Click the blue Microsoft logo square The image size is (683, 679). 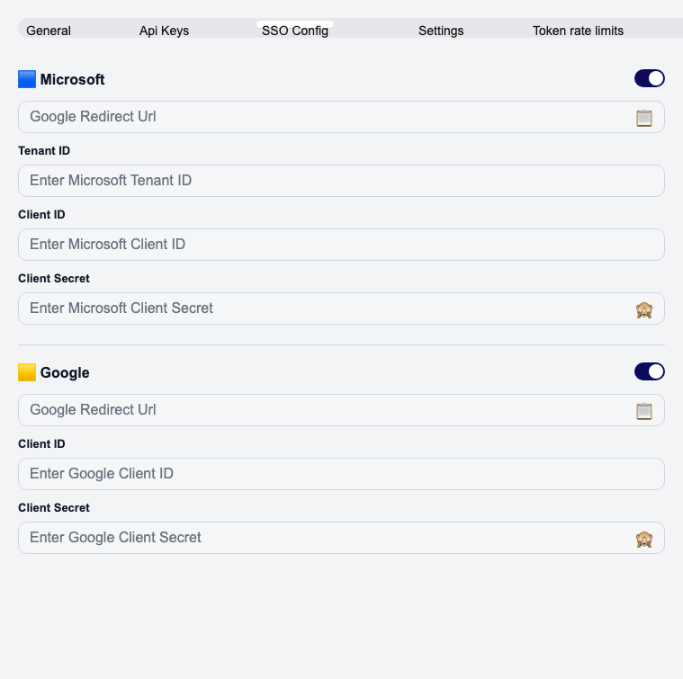27,79
